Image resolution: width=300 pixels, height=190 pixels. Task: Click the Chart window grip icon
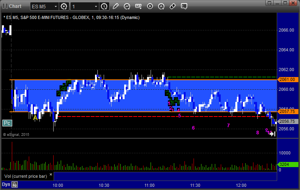[5, 6]
